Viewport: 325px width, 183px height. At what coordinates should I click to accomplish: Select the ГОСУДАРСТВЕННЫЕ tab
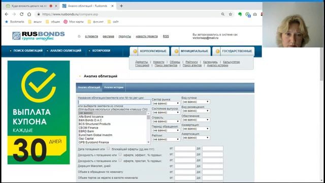[234, 51]
